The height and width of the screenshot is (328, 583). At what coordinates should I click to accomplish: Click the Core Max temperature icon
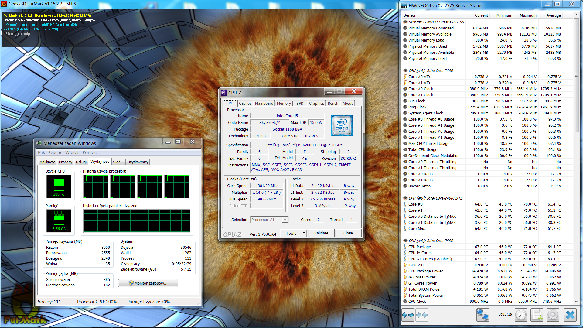(405, 228)
